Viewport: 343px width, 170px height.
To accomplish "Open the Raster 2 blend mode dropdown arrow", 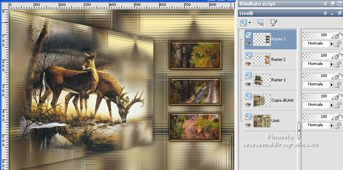I will [332, 64].
